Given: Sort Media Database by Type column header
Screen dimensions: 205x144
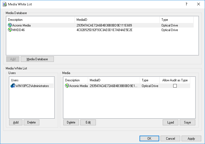Looking at the screenshot, I should 176,20.
